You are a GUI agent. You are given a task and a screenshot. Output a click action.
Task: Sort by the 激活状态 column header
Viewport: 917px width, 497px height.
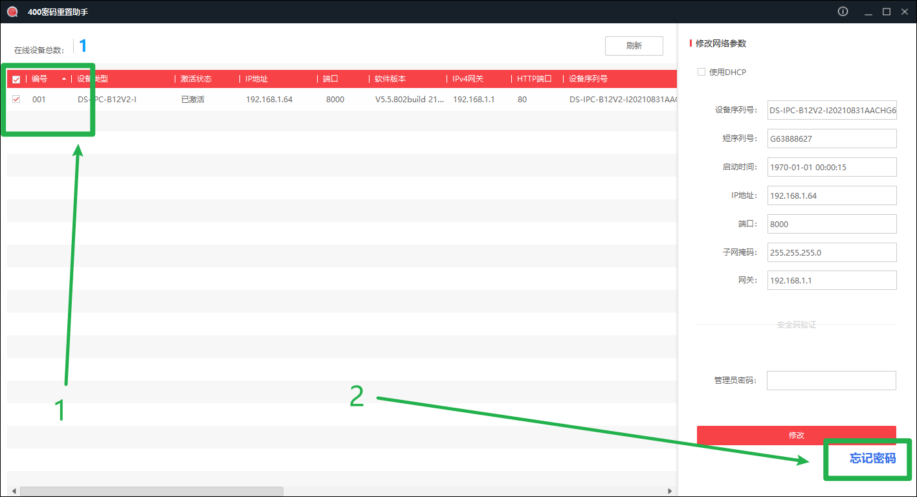tap(196, 79)
